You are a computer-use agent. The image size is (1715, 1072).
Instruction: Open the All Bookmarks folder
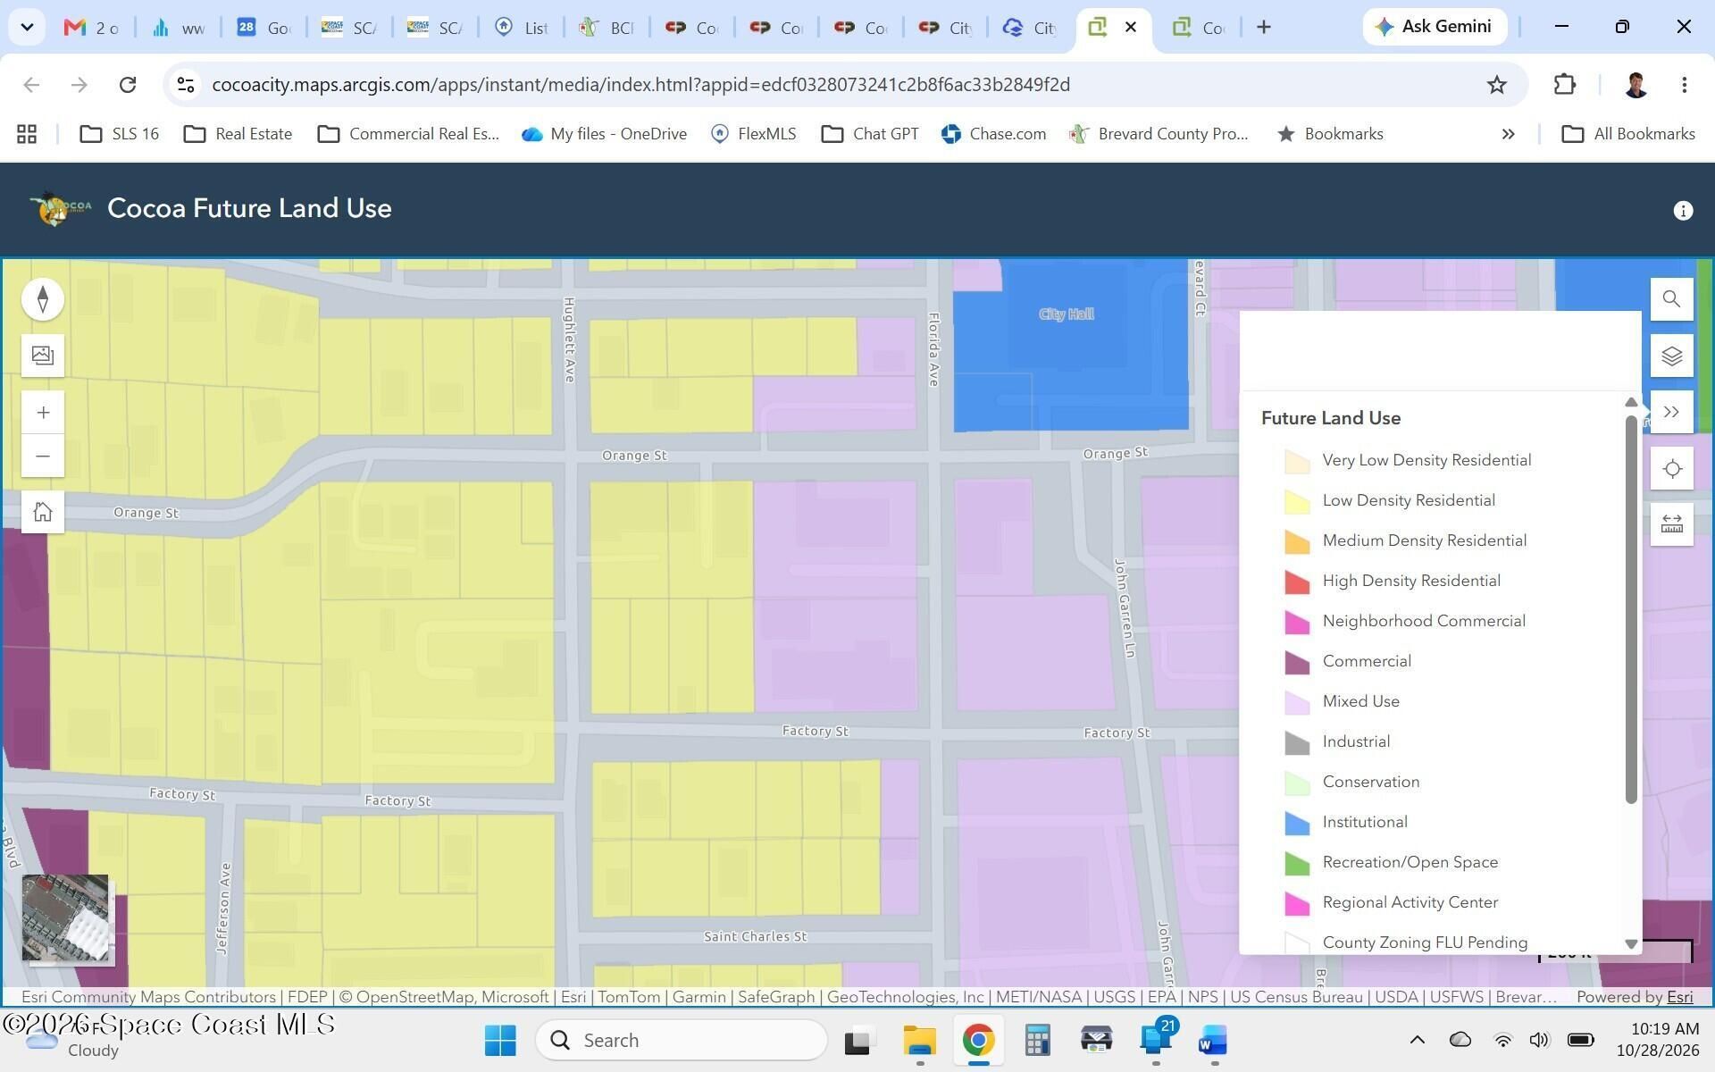1628,134
